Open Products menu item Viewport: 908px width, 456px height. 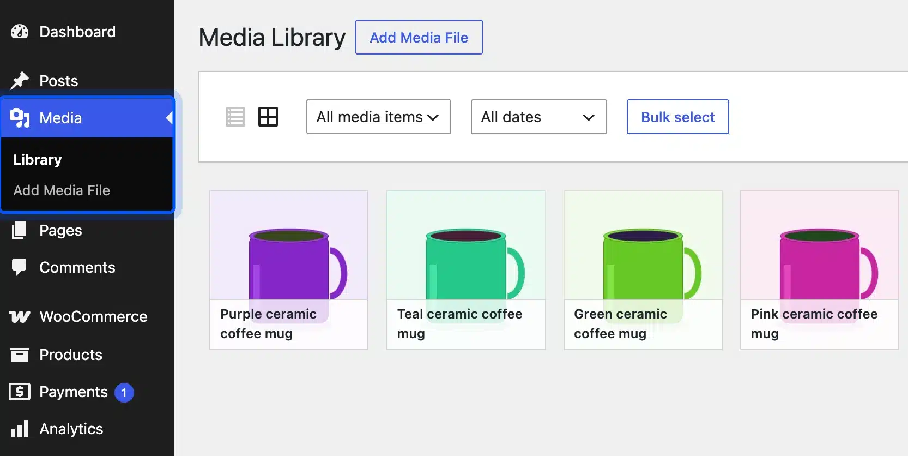coord(87,355)
